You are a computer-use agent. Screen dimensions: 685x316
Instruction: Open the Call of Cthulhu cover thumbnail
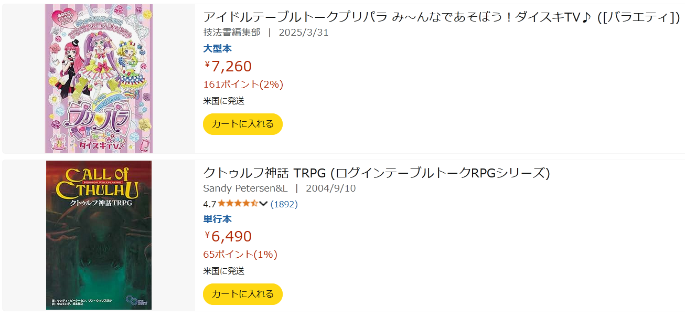point(99,235)
